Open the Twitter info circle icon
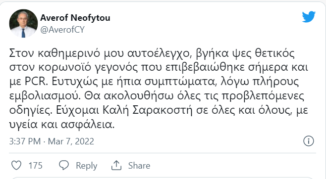Viewport: 326px width, 179px height. pos(309,141)
